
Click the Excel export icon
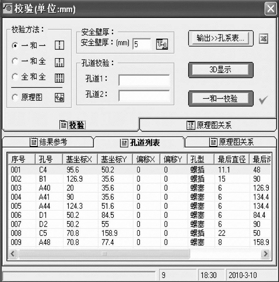click(263, 39)
